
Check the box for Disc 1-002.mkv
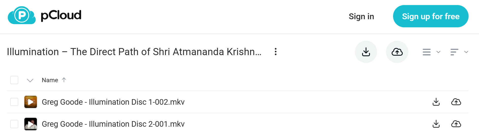pos(14,102)
